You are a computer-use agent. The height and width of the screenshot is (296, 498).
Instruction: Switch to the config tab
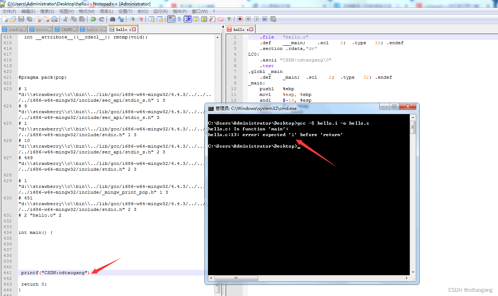click(14, 29)
